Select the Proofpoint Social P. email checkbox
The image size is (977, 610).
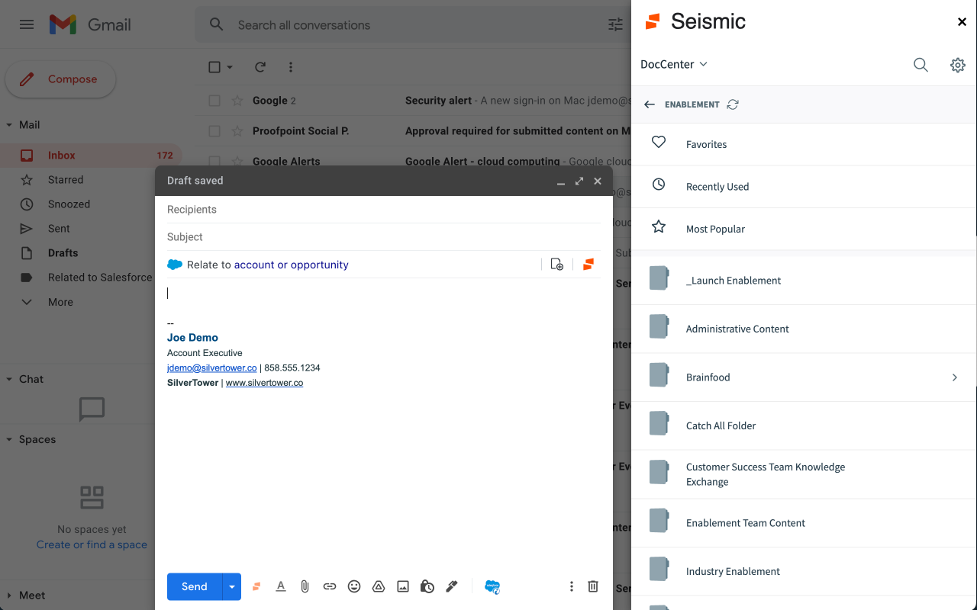coord(214,130)
